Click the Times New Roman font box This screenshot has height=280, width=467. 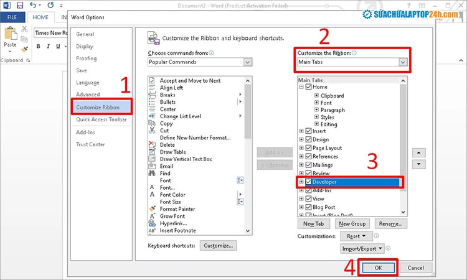(x=52, y=32)
